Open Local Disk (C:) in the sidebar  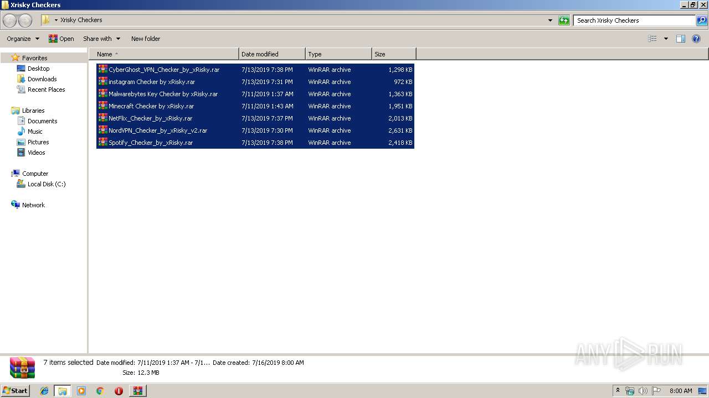(47, 184)
